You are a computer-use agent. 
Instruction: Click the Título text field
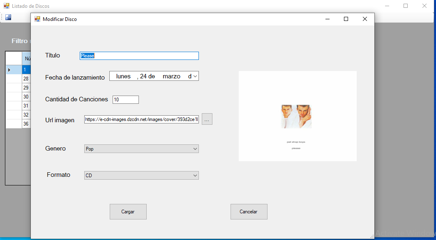coord(139,56)
